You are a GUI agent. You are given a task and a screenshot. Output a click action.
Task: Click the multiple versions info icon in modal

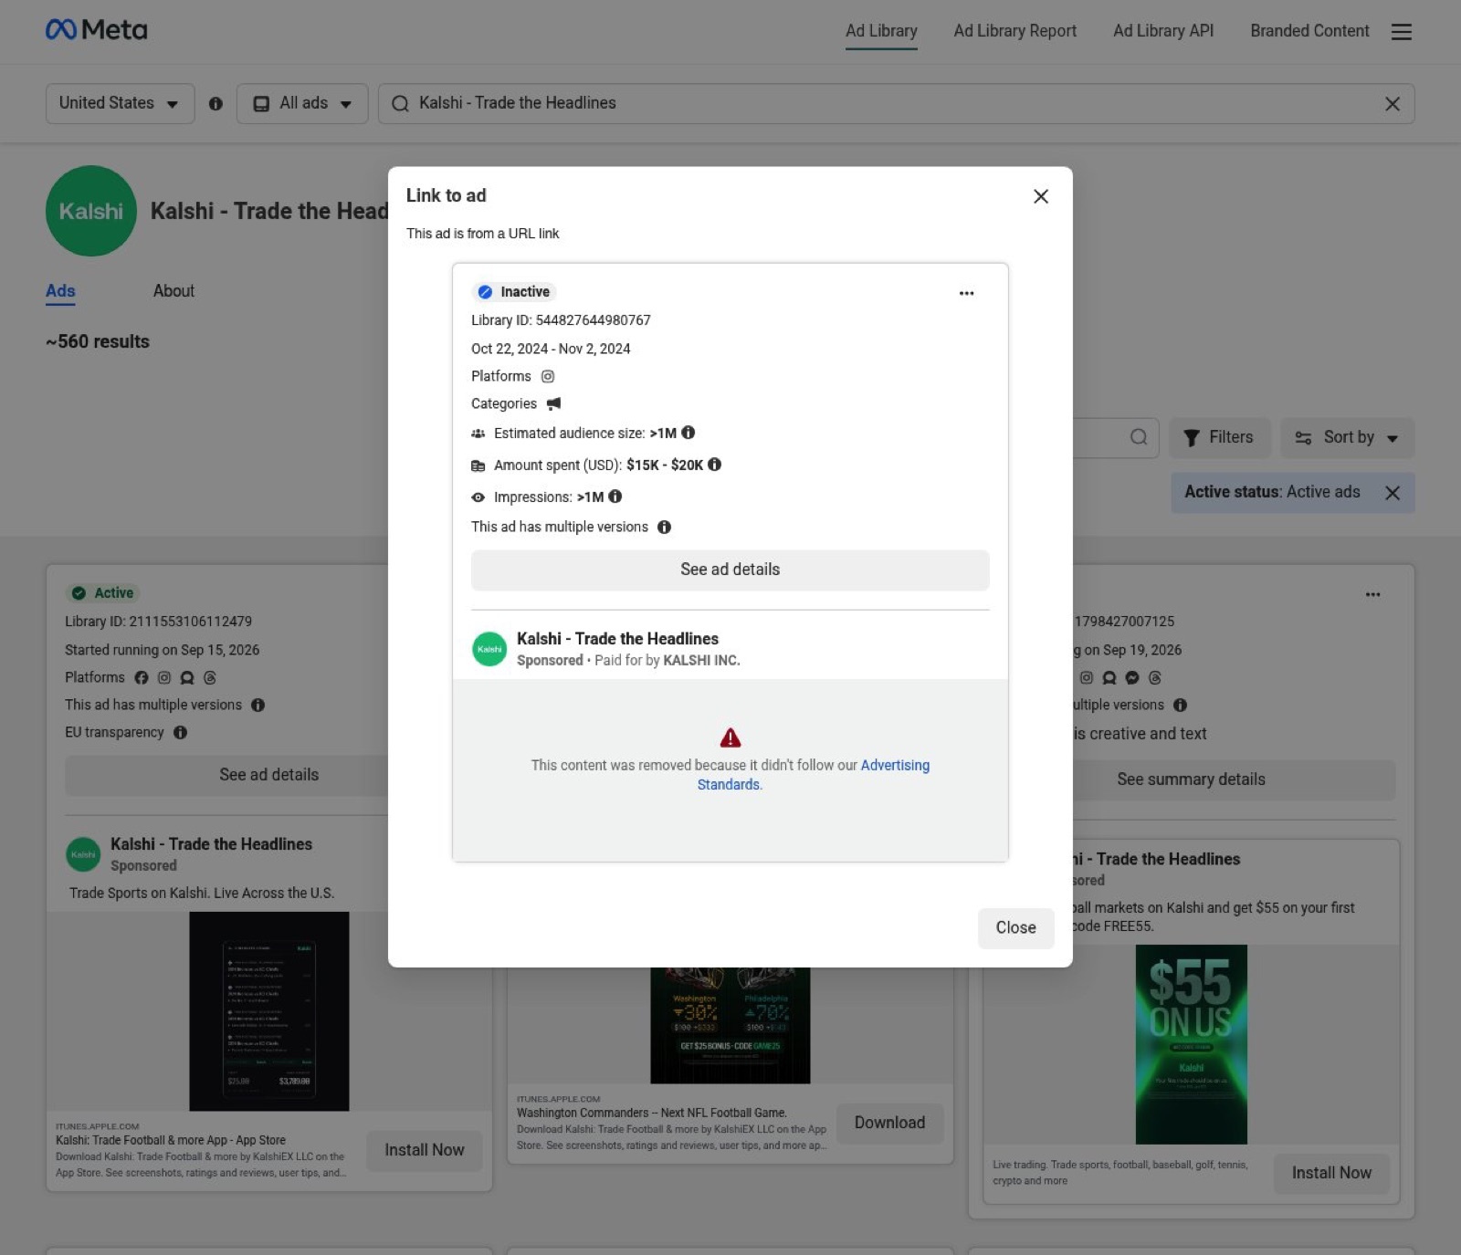665,527
